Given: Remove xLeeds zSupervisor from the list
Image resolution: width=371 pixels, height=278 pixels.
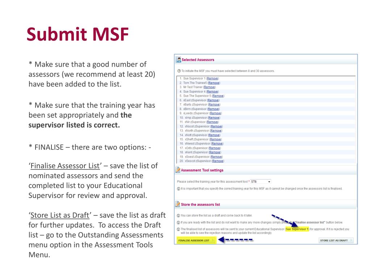Looking at the screenshot, I should click(215, 113).
